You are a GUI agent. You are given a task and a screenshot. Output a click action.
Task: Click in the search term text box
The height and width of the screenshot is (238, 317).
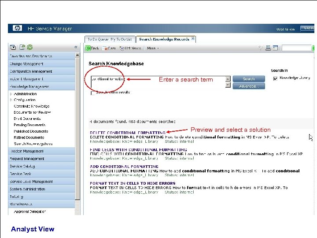click(158, 82)
